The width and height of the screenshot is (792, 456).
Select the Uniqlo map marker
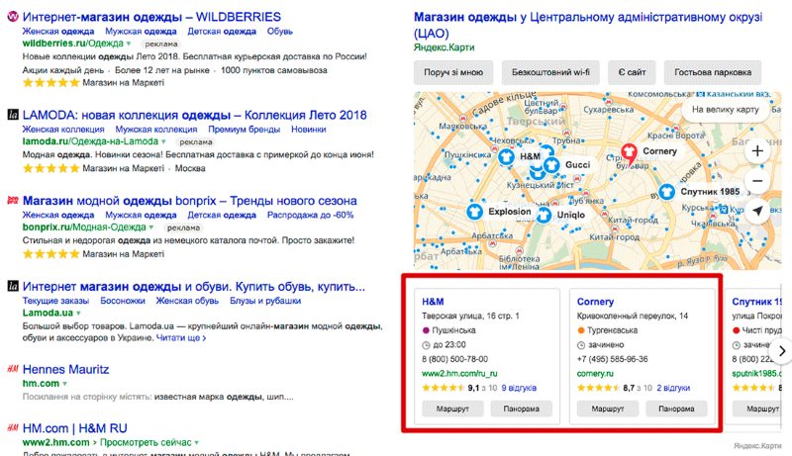click(544, 215)
